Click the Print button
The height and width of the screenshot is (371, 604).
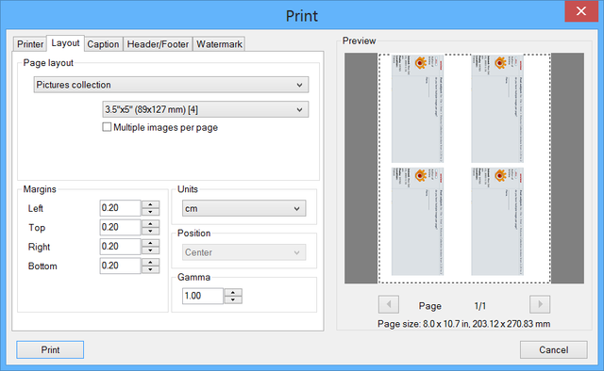coord(50,350)
